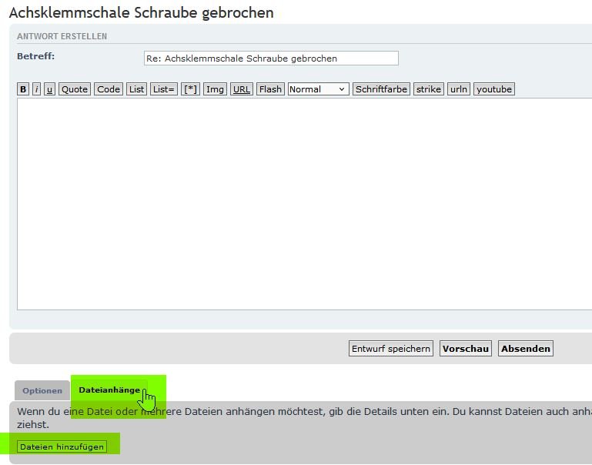Open the Normal font size dropdown
The width and height of the screenshot is (592, 465).
click(318, 89)
